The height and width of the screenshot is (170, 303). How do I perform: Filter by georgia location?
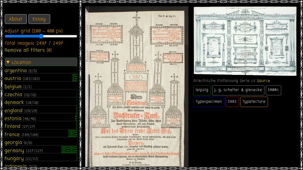click(18, 142)
